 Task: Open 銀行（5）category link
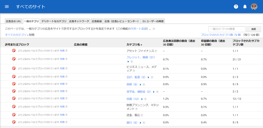coord(133,123)
